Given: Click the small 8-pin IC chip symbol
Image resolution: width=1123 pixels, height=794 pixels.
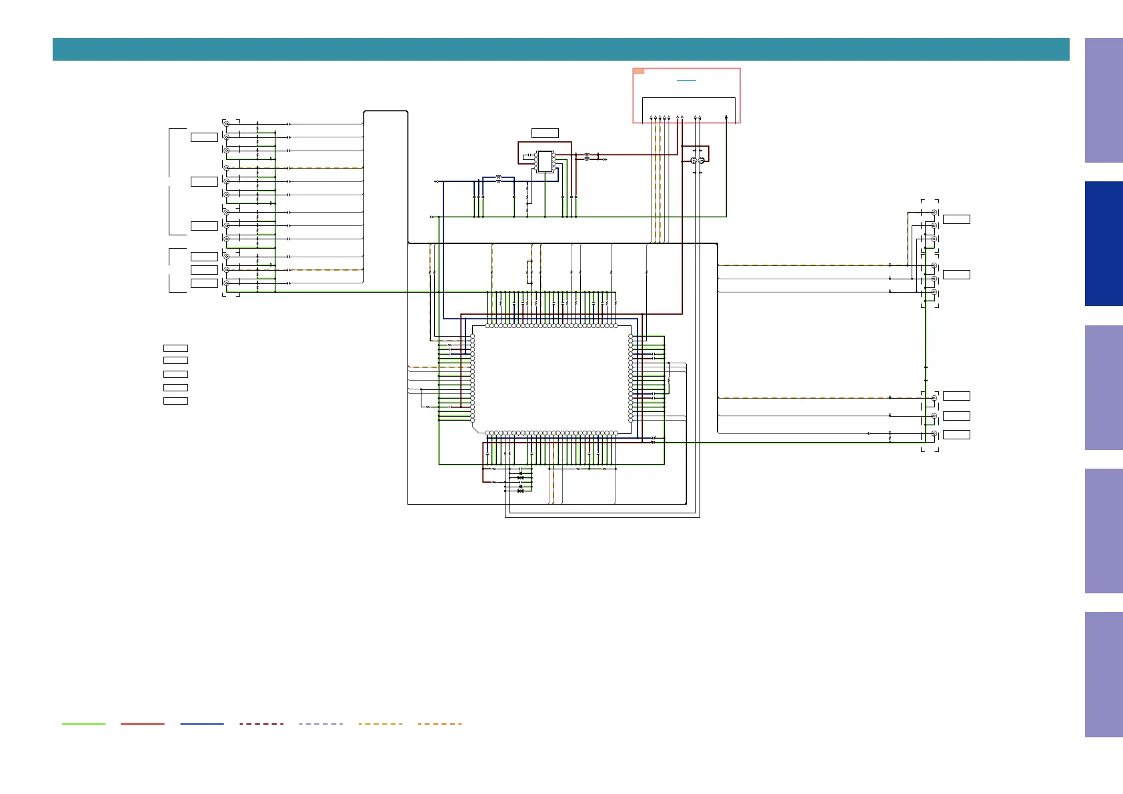Looking at the screenshot, I should [x=545, y=161].
